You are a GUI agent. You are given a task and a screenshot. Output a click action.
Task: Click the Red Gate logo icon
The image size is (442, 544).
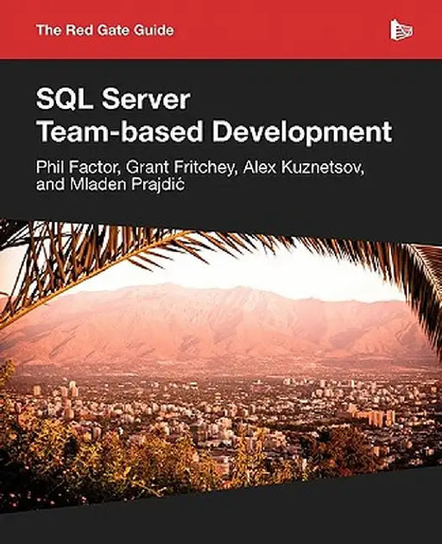point(401,30)
